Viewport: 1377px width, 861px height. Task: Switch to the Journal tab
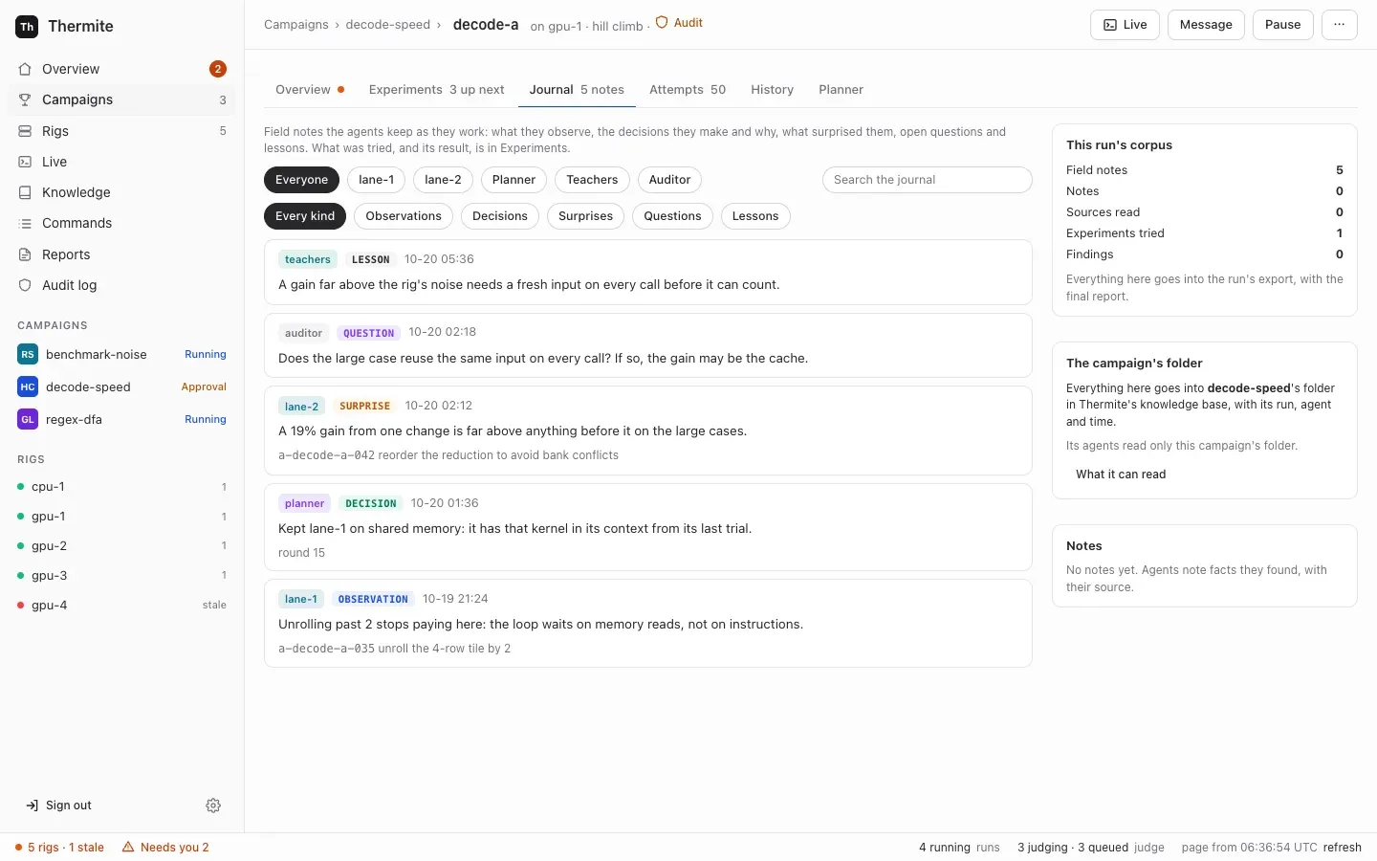tap(577, 90)
